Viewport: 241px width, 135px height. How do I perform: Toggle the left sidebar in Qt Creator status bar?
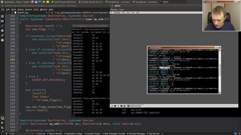pyautogui.click(x=6, y=133)
